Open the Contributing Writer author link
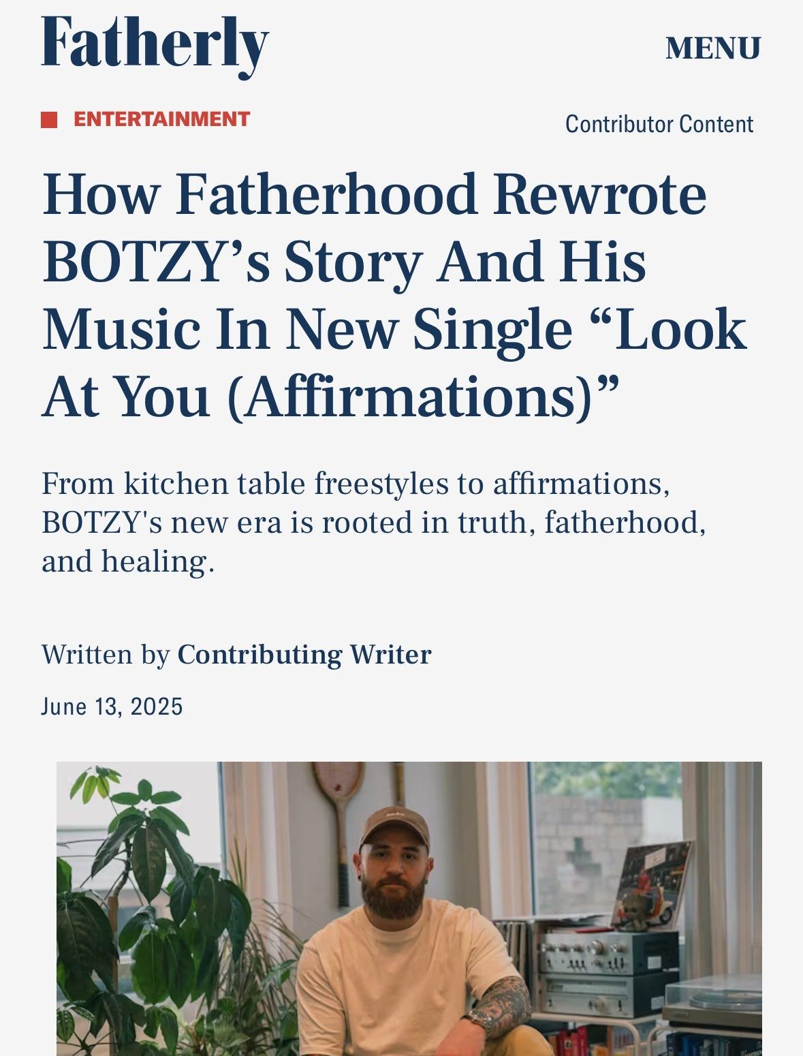The width and height of the screenshot is (803, 1056). (x=304, y=655)
